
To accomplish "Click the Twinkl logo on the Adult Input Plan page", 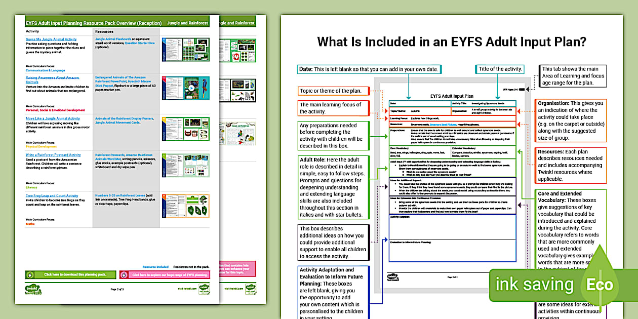I will click(x=392, y=277).
